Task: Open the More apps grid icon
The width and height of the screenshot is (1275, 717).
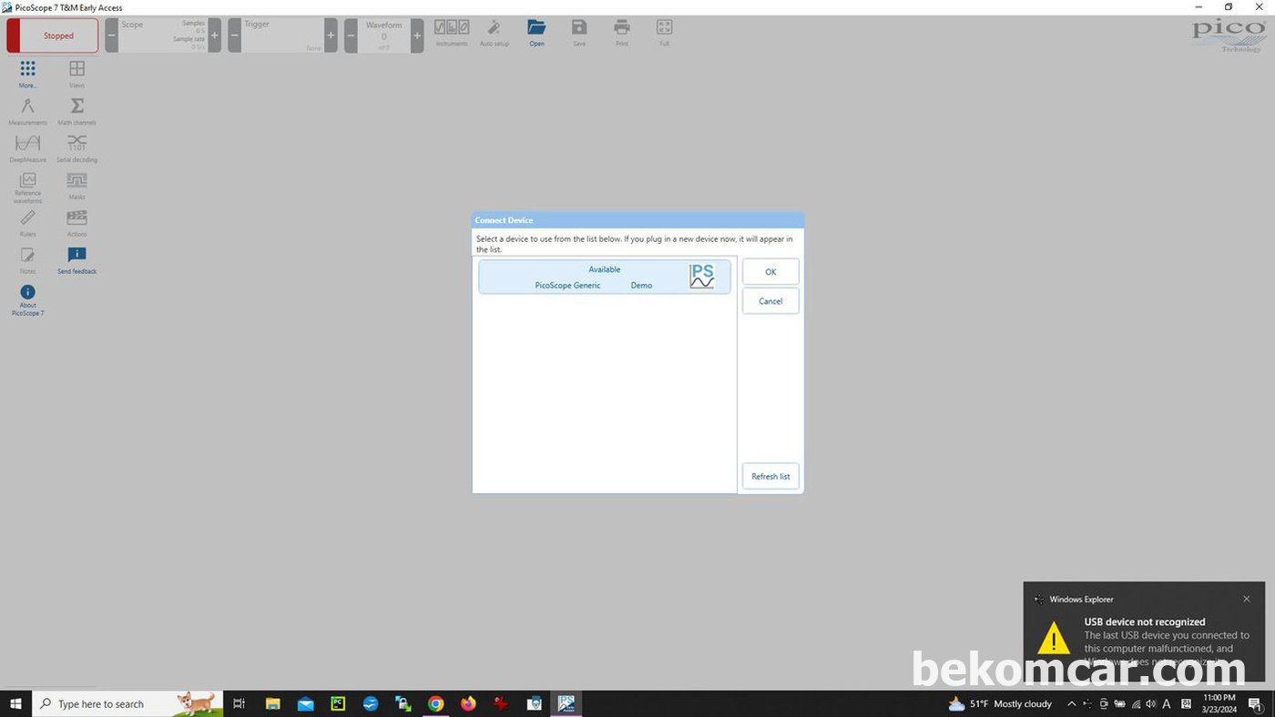Action: coord(27,69)
